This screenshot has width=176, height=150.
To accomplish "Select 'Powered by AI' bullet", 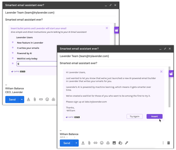I will [x=25, y=53].
